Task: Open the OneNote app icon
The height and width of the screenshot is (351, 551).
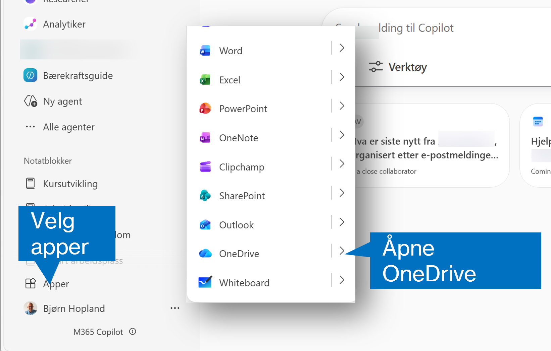Action: coord(205,138)
